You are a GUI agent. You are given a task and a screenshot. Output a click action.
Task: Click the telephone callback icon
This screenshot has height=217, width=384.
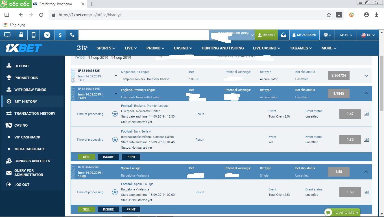pyautogui.click(x=72, y=35)
